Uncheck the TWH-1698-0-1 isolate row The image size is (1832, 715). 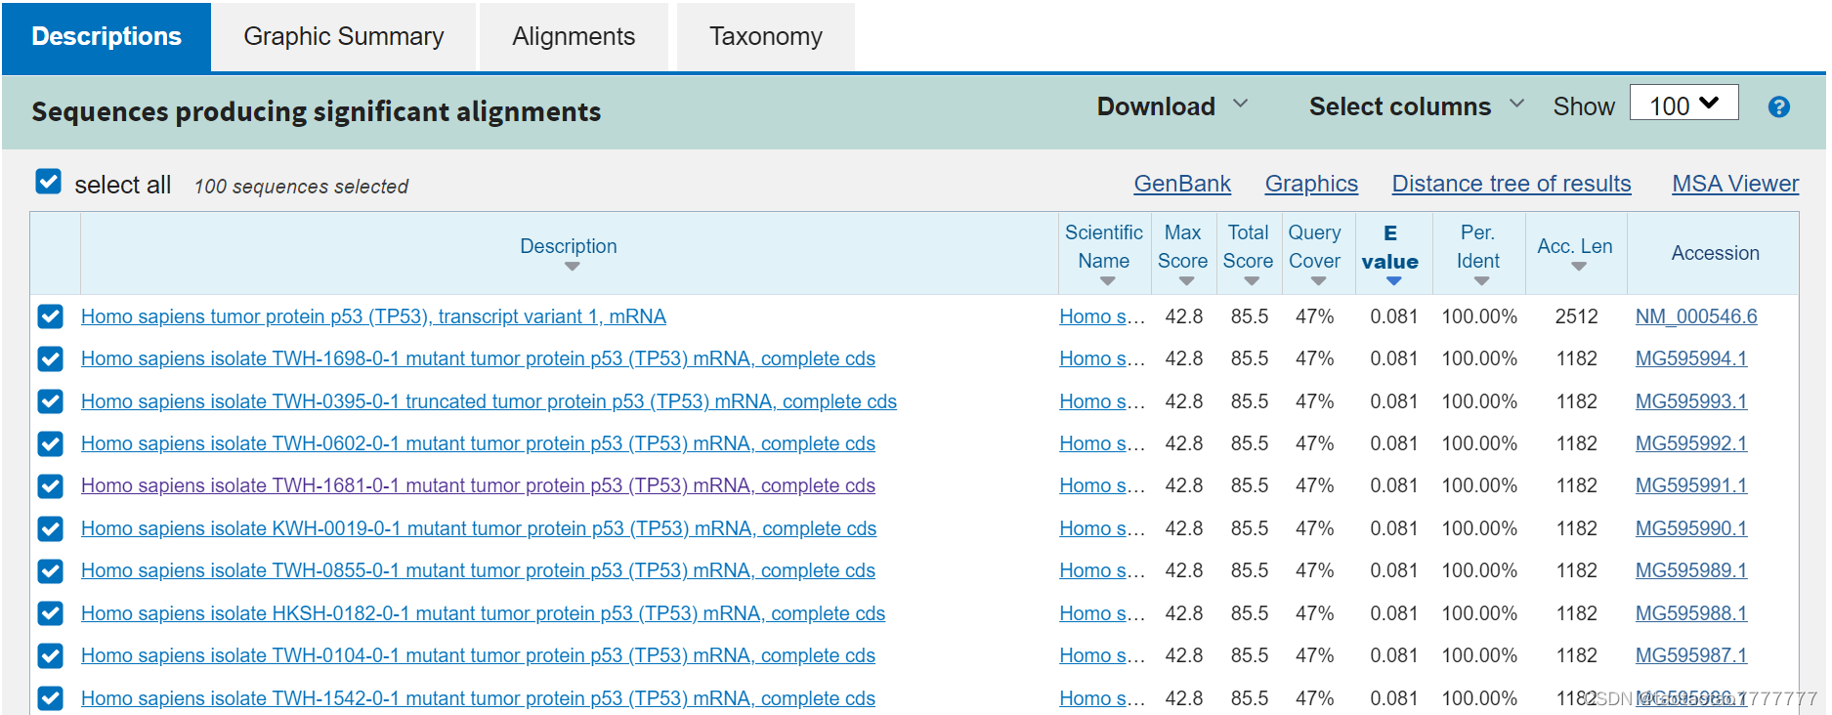point(51,359)
